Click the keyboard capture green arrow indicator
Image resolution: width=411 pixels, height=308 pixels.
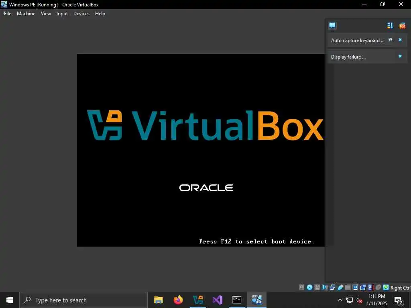tap(386, 287)
